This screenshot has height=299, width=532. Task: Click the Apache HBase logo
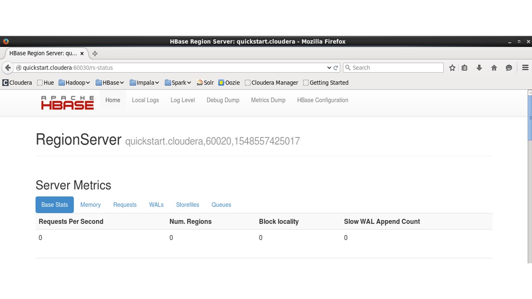click(x=67, y=103)
